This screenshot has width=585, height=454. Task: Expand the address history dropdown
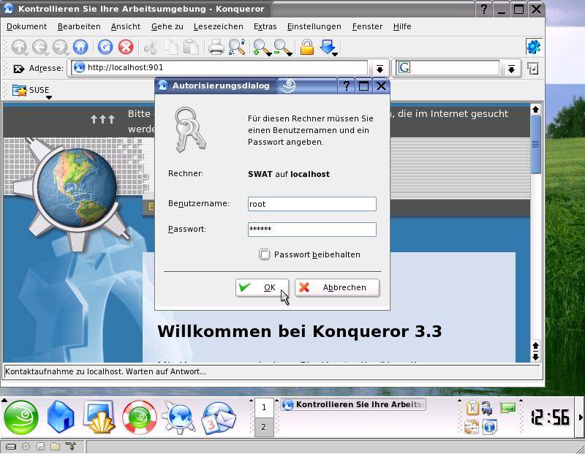point(380,69)
